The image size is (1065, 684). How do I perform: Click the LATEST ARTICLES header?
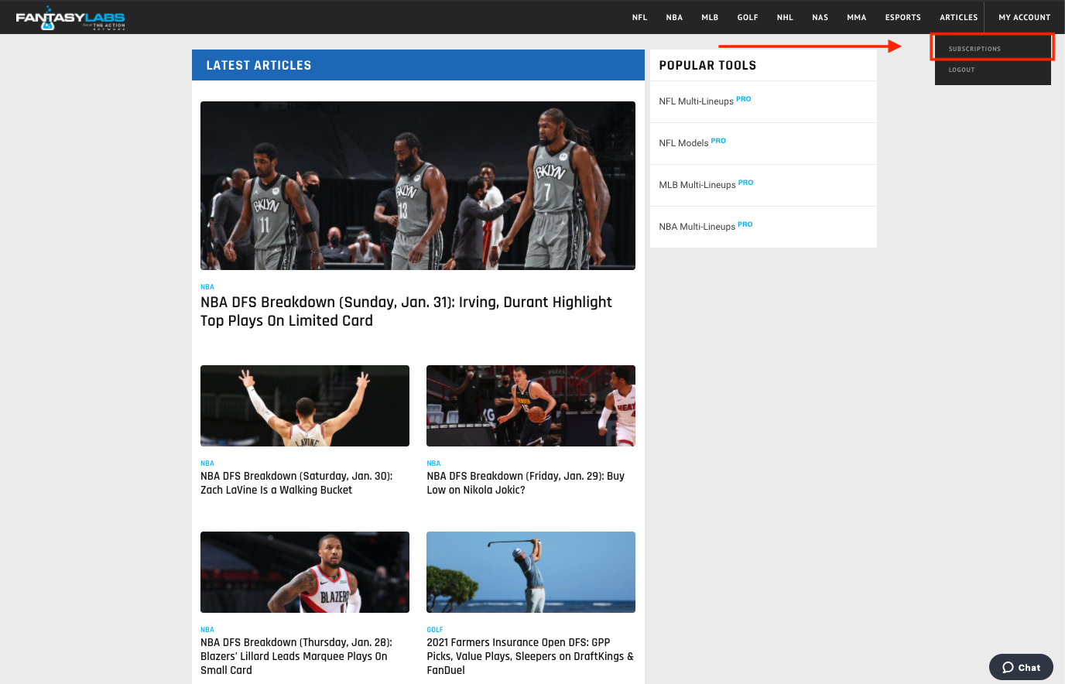(418, 65)
